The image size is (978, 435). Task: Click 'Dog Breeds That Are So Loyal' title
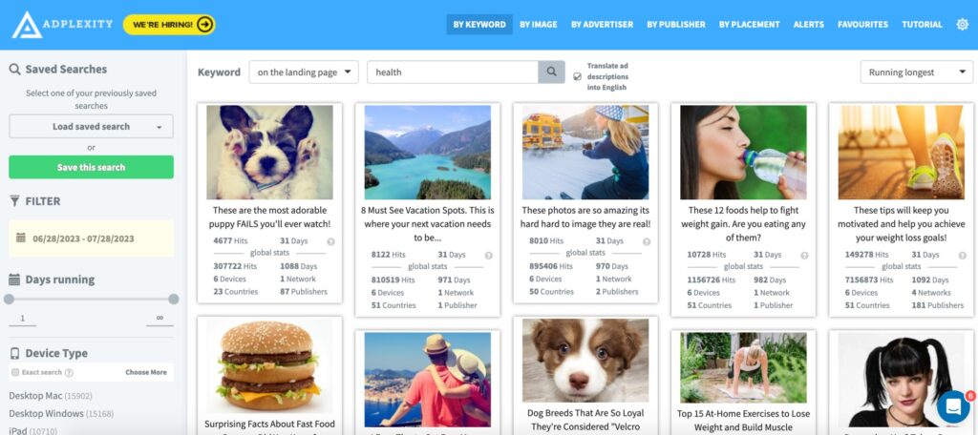585,420
